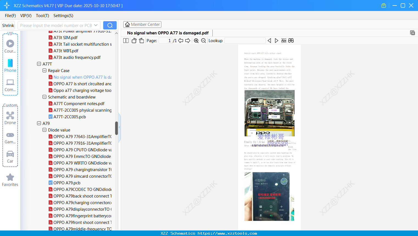The height and width of the screenshot is (236, 418).
Task: Open the Settings(S) menu
Action: click(63, 16)
